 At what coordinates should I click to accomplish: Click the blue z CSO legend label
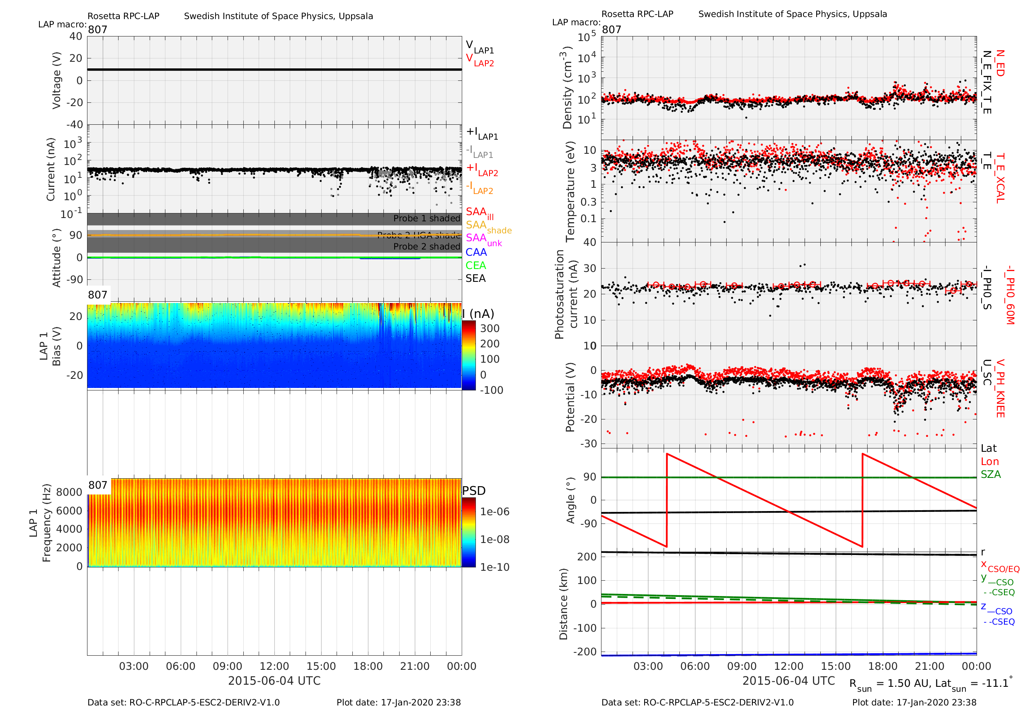click(996, 609)
